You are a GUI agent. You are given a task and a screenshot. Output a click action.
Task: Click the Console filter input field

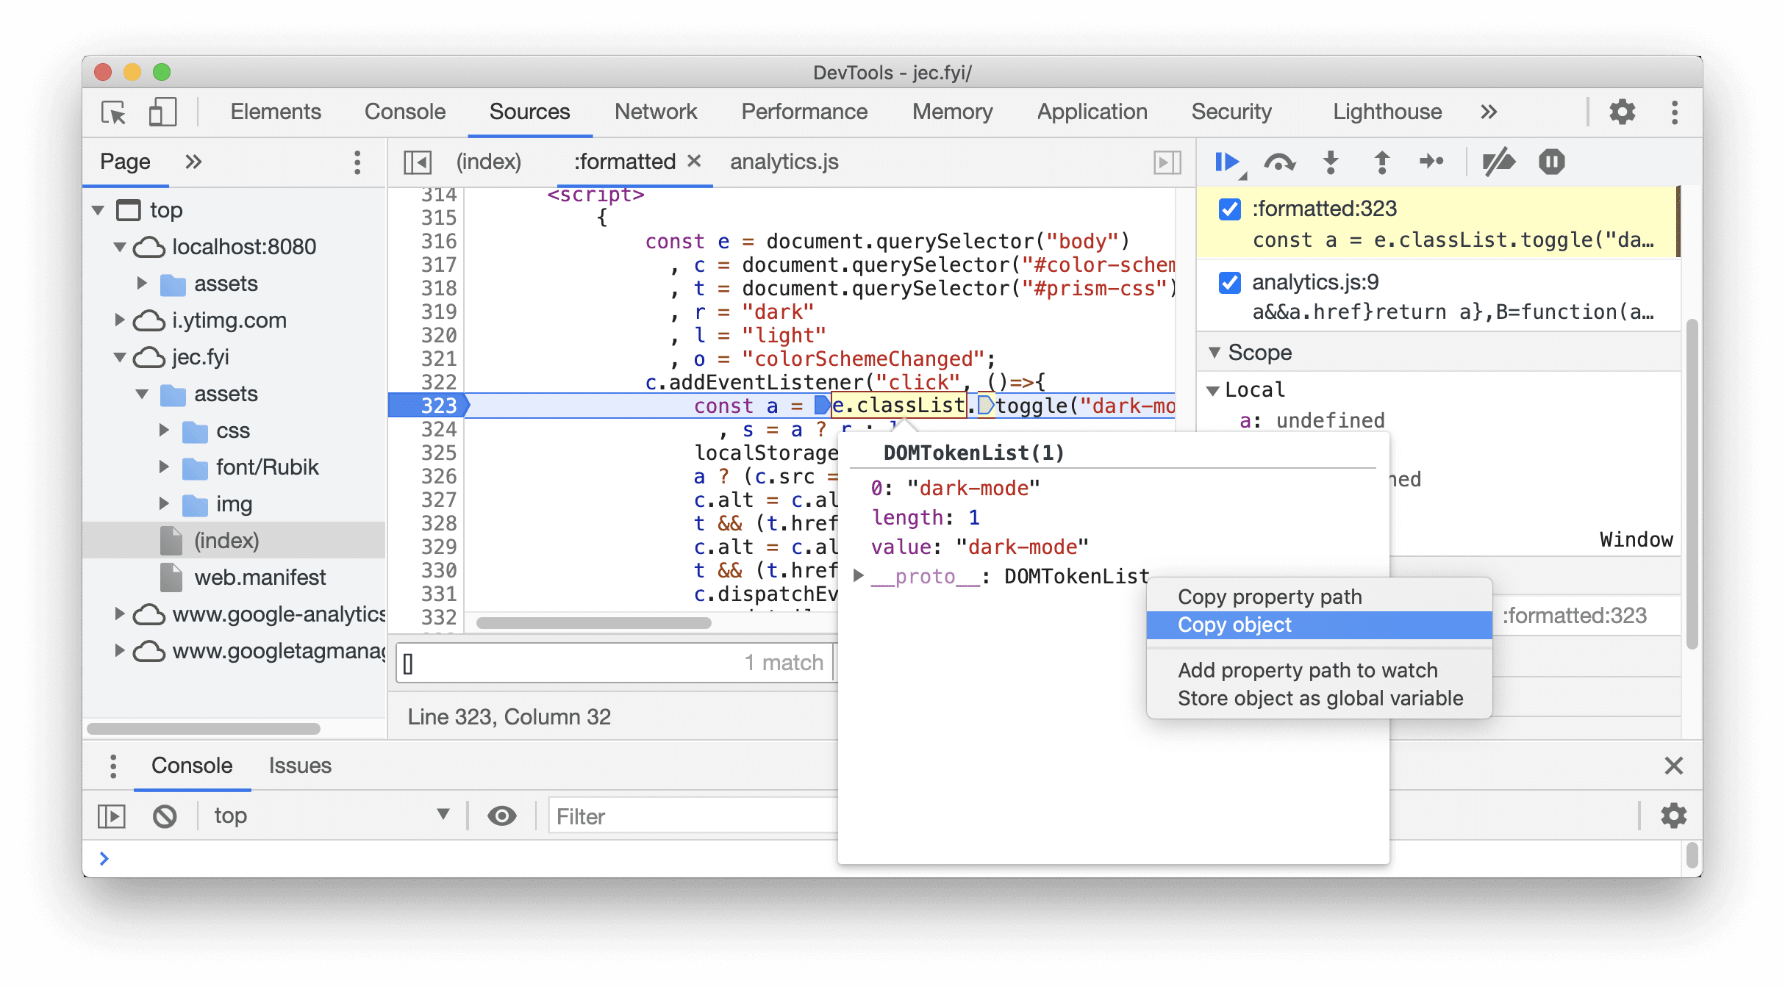[x=686, y=816]
